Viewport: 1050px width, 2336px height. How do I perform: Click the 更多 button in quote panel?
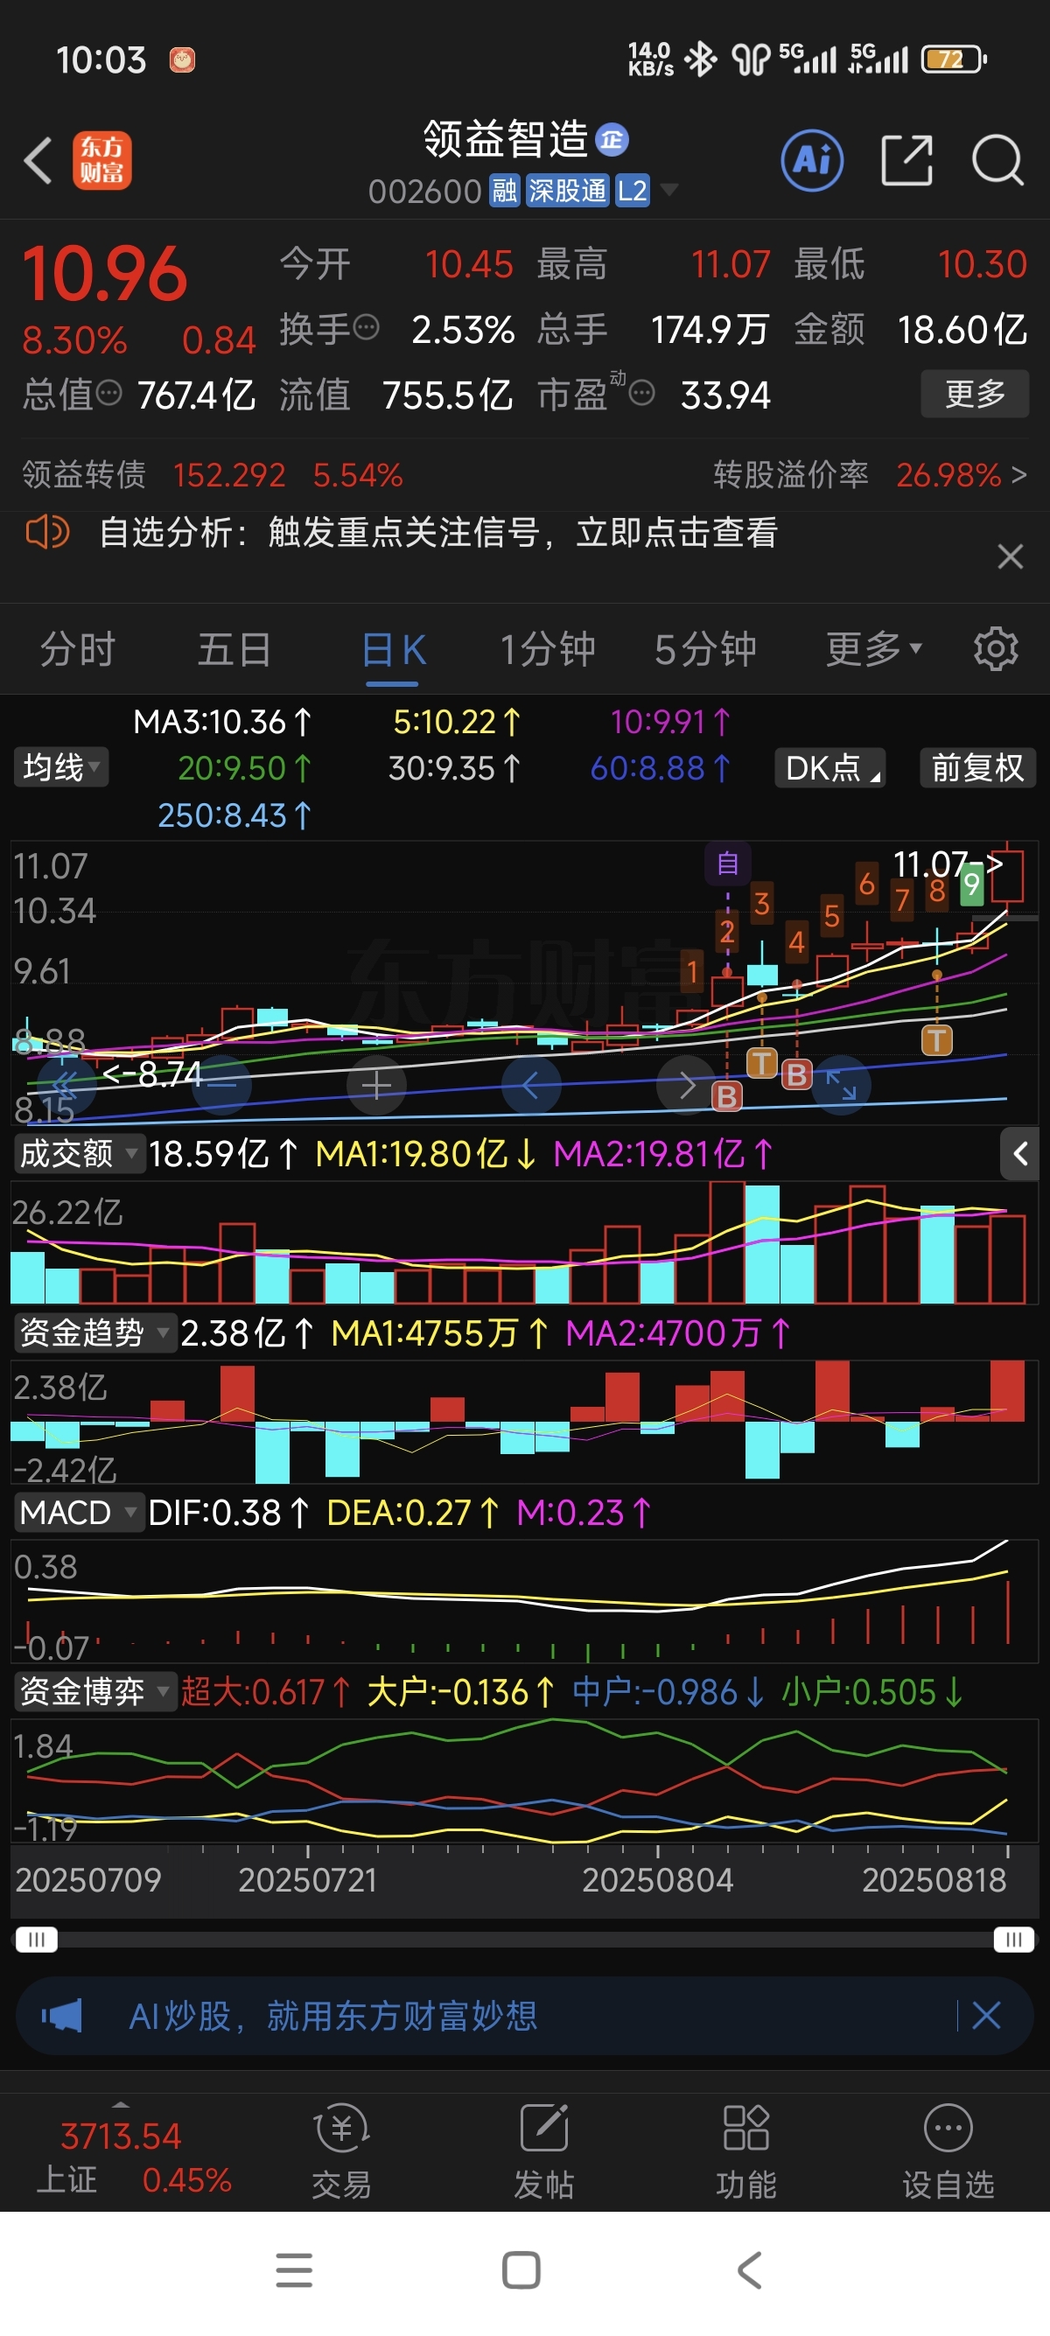(975, 394)
